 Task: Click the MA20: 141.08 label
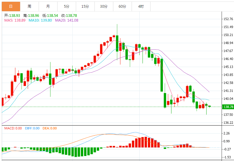click(67, 20)
